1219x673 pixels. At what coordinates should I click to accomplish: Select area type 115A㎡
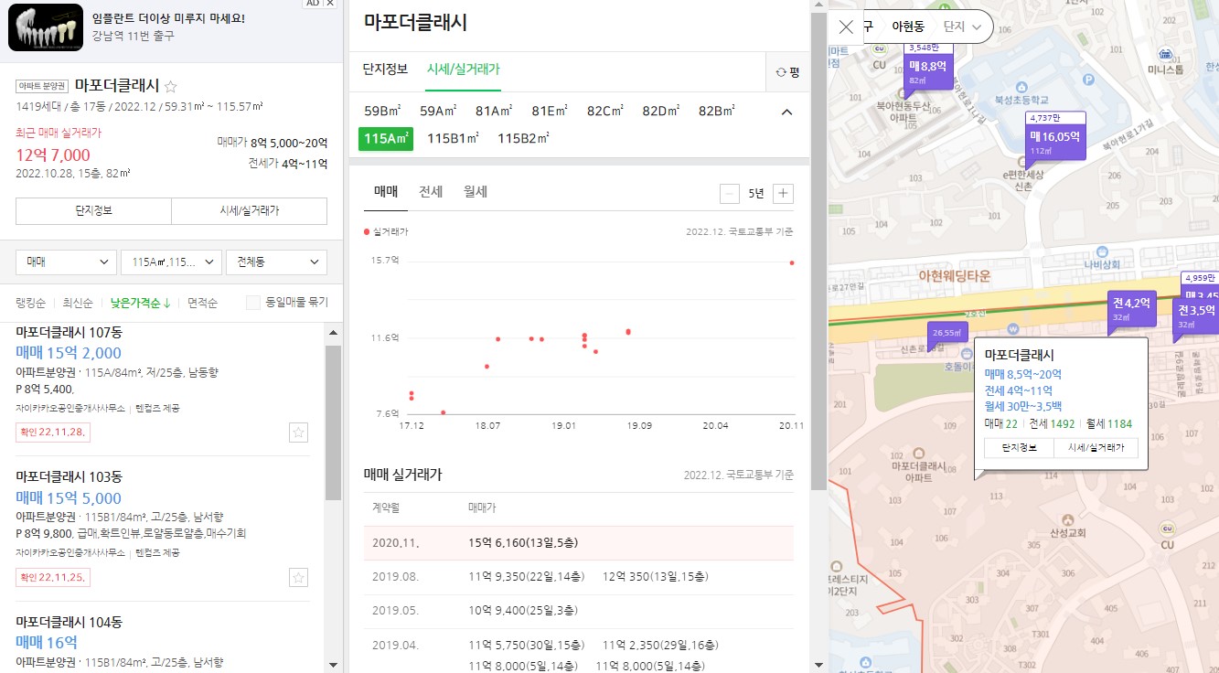386,139
